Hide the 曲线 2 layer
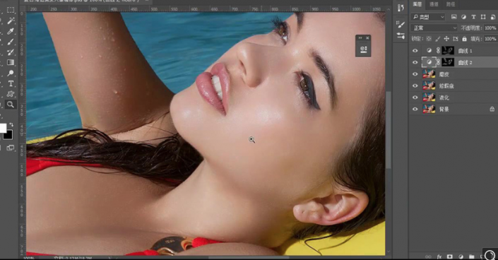 [415, 62]
